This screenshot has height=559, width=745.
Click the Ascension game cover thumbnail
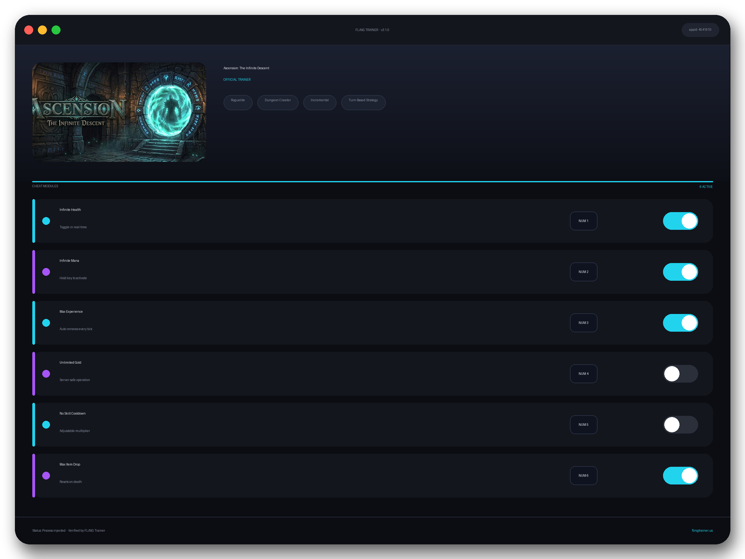point(119,112)
